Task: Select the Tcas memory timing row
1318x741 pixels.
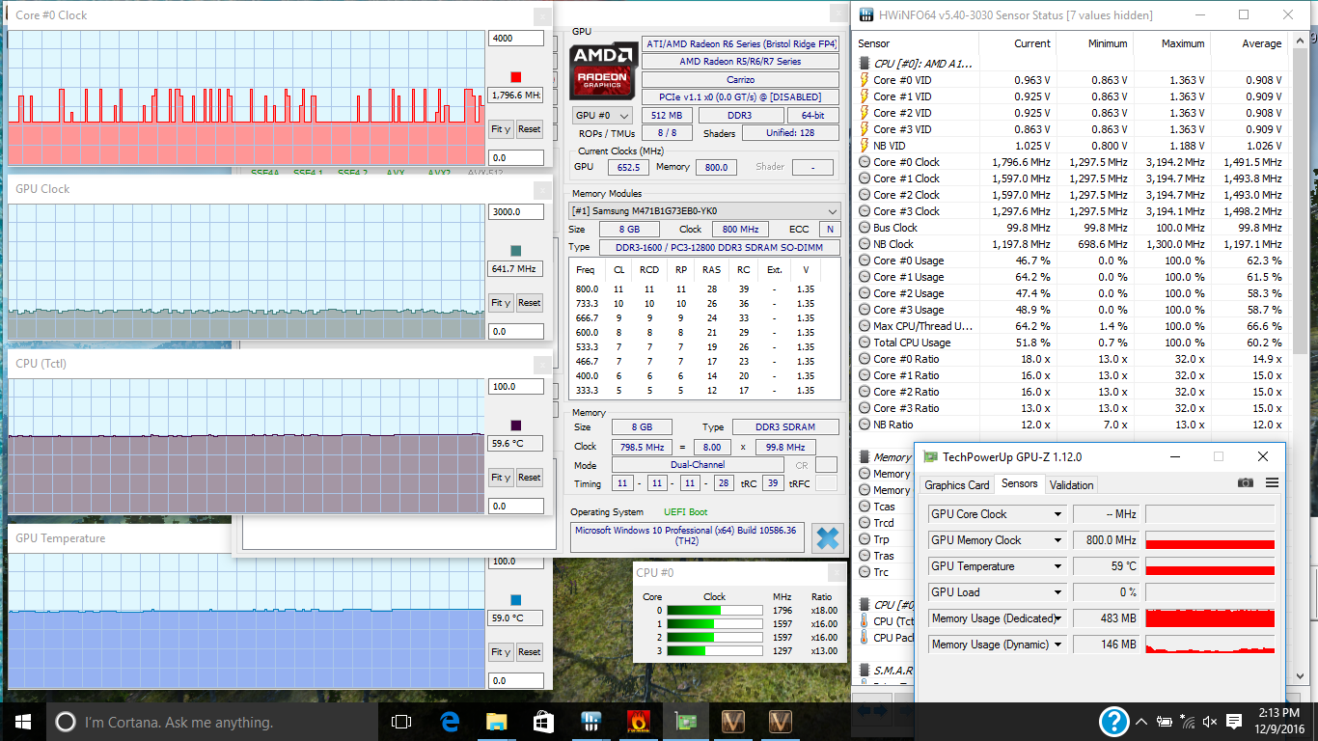Action: click(x=884, y=507)
